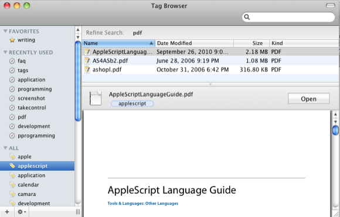Image resolution: width=340 pixels, height=217 pixels.
Task: Click the AppleScriptLanguageGuide.pdf preview document icon
Action: click(x=96, y=99)
